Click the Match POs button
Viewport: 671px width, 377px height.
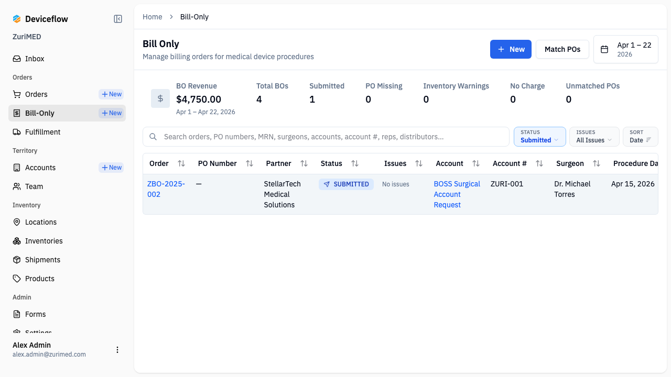[562, 49]
